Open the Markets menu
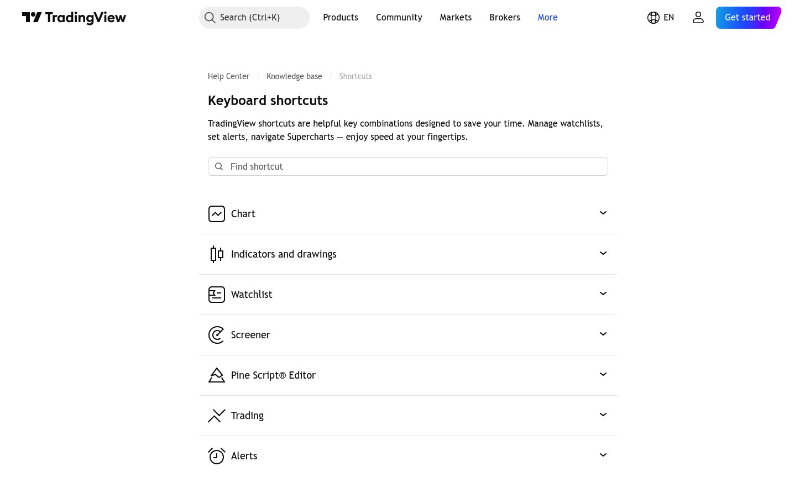Viewport: 805px width, 503px height. click(x=456, y=18)
